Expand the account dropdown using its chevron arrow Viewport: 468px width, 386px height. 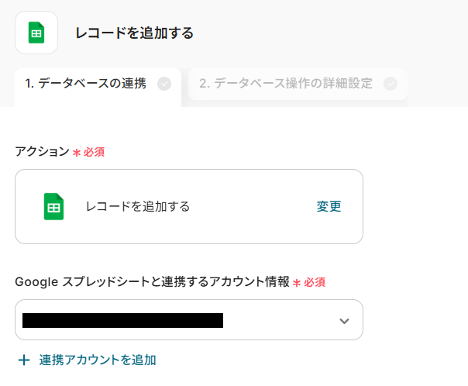tap(345, 321)
